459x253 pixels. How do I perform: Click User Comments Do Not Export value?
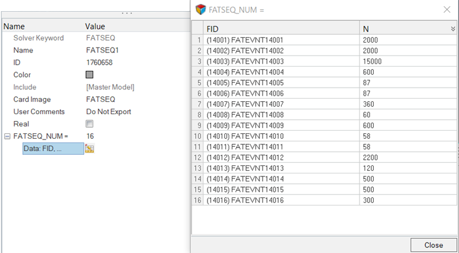click(x=108, y=112)
